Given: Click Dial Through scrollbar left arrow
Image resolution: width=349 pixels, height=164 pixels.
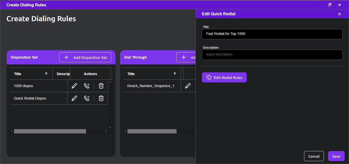Looking at the screenshot, I should pos(125,131).
